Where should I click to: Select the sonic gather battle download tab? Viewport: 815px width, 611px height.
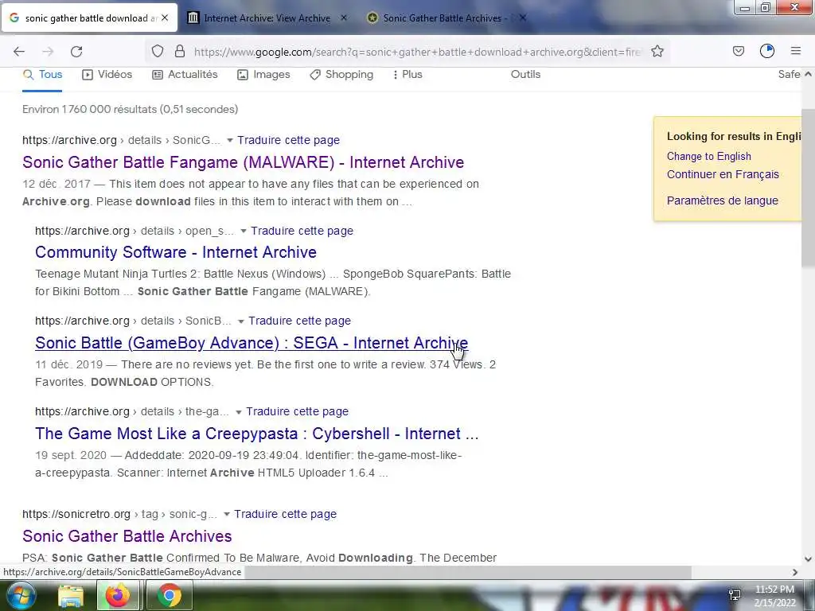[x=91, y=18]
